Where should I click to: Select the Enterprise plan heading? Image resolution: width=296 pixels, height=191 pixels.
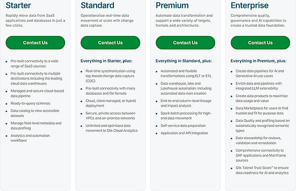pos(250,5)
